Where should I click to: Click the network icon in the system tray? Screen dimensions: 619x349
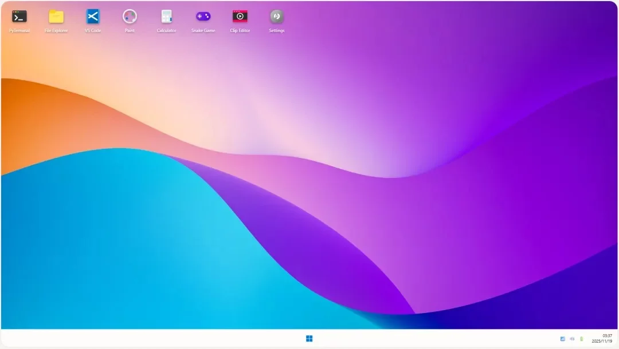click(x=562, y=338)
